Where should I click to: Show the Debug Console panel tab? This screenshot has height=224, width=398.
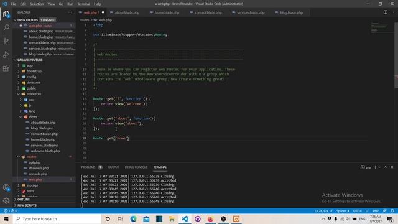[136, 167]
